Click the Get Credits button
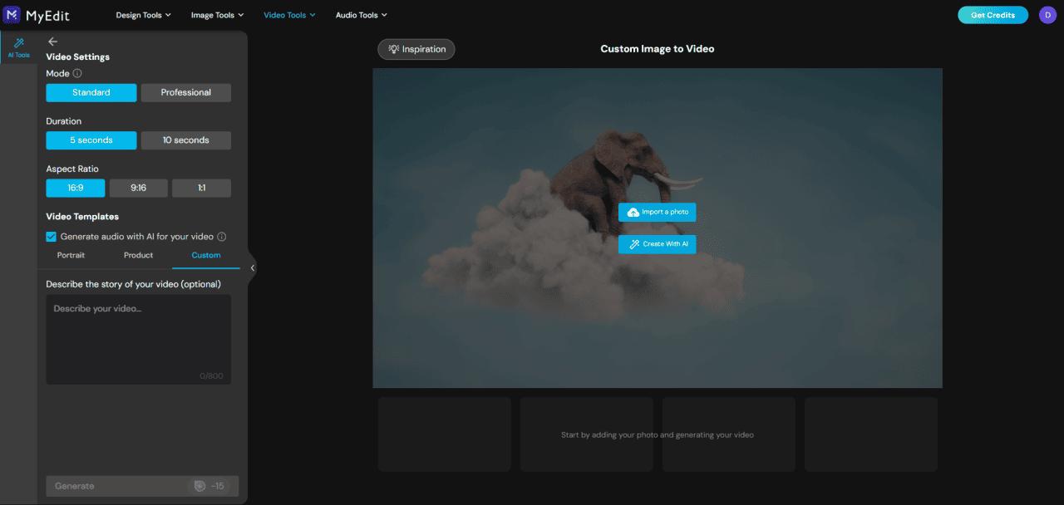This screenshot has width=1064, height=505. pos(993,15)
